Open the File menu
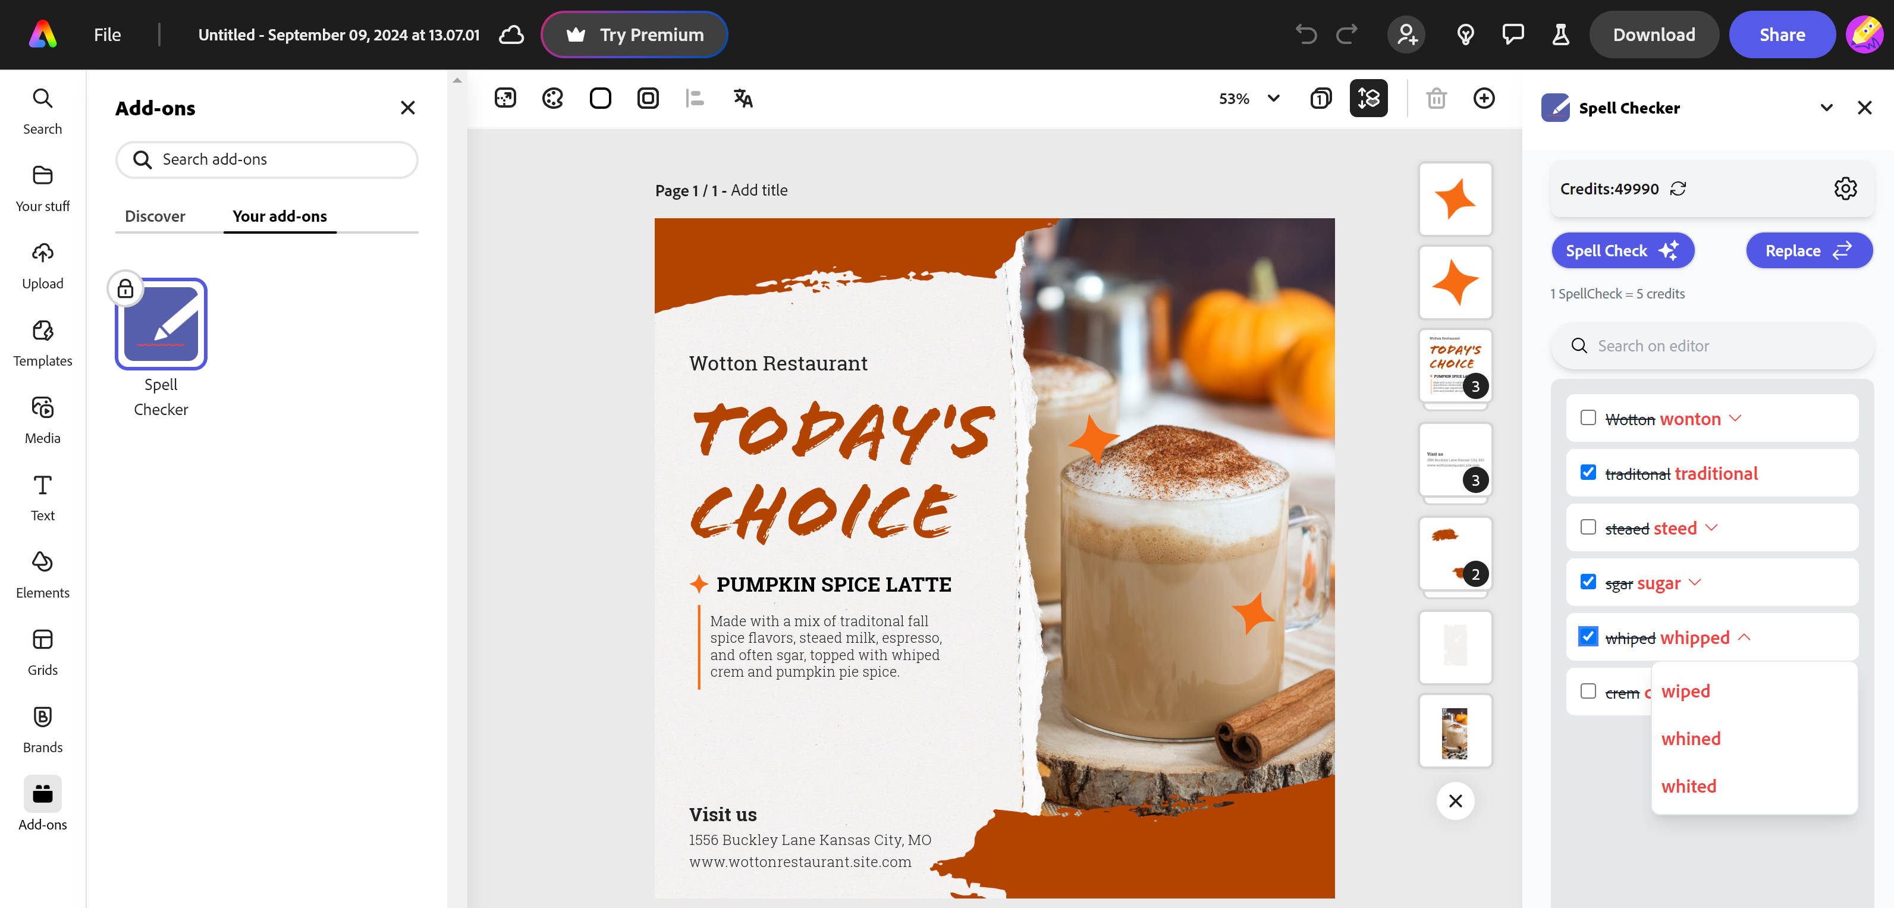1894x908 pixels. (108, 34)
